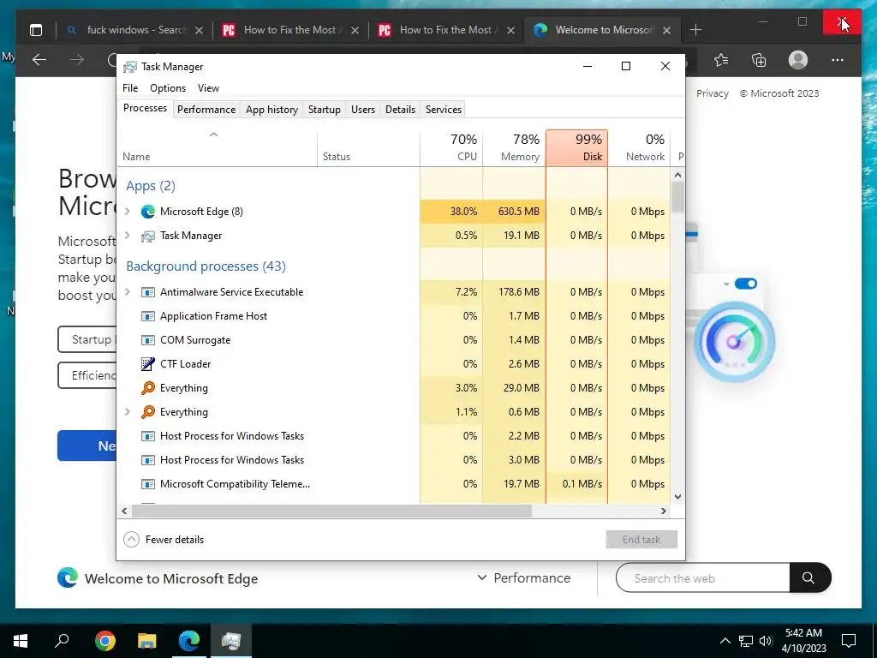
Task: Click the Windows Start button
Action: [x=21, y=641]
